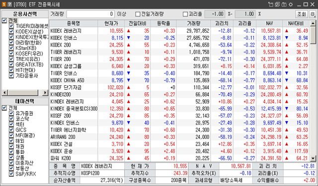Toggle the GREAT(KTB) checkbox

point(11,64)
